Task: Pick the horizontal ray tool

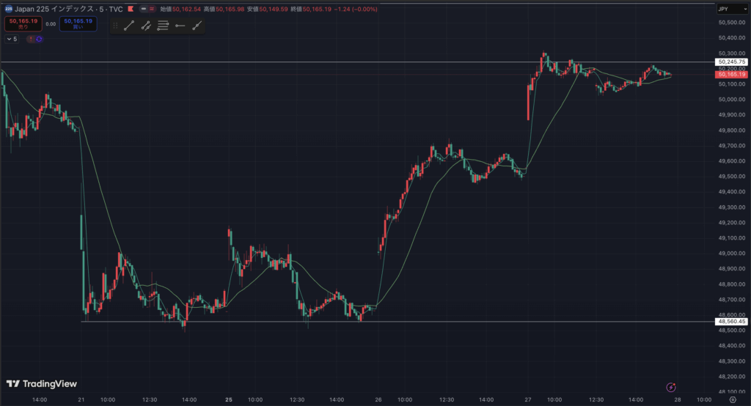Action: point(180,26)
